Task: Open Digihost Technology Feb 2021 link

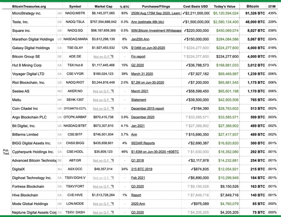Action: (x=138, y=178)
